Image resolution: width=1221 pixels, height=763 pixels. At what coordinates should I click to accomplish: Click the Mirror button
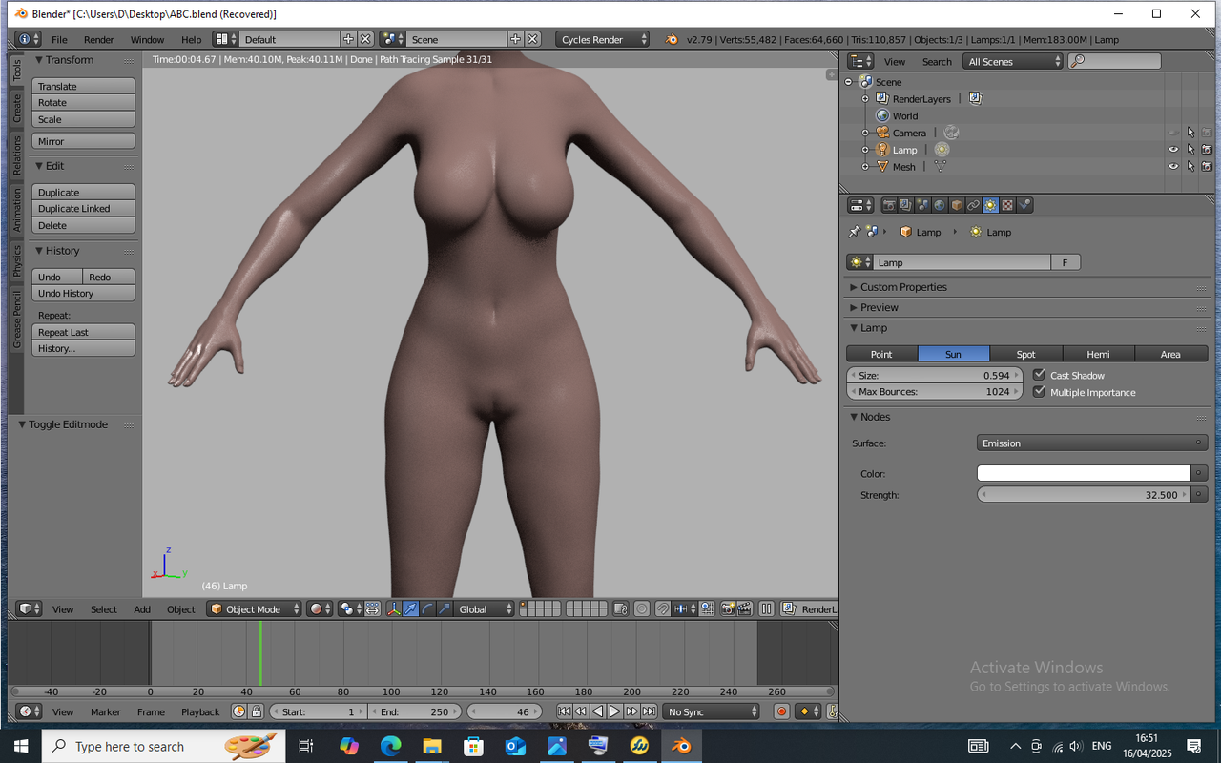84,141
